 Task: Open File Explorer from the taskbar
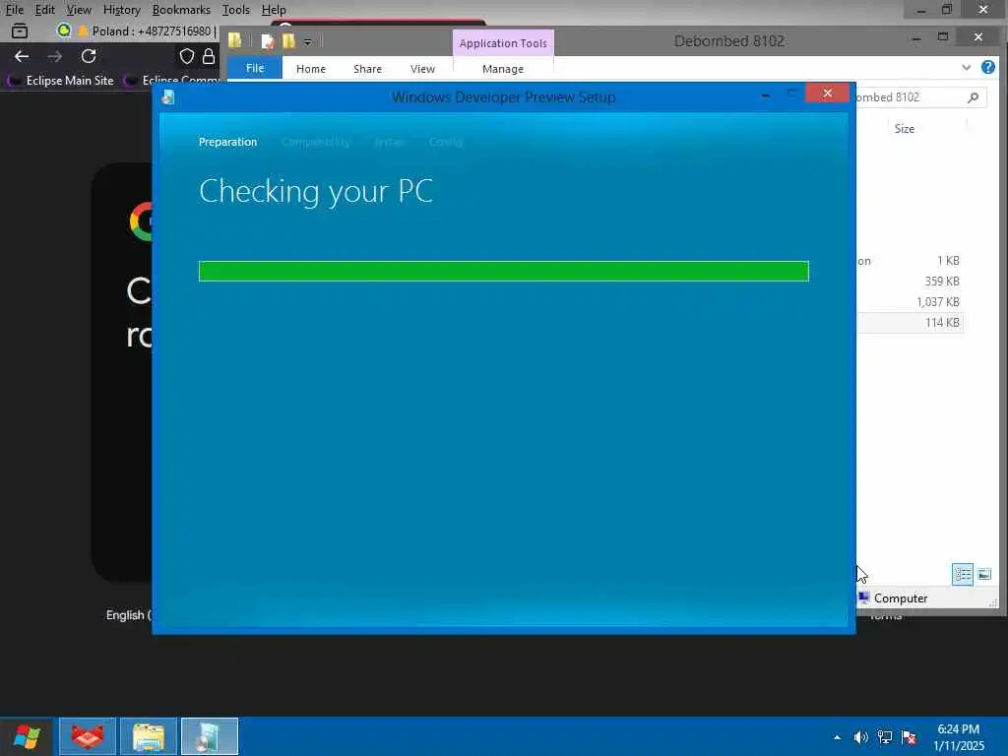pos(149,736)
